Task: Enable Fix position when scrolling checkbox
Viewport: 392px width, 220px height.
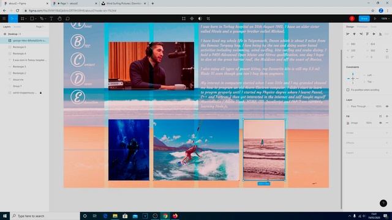Action: pyautogui.click(x=348, y=90)
